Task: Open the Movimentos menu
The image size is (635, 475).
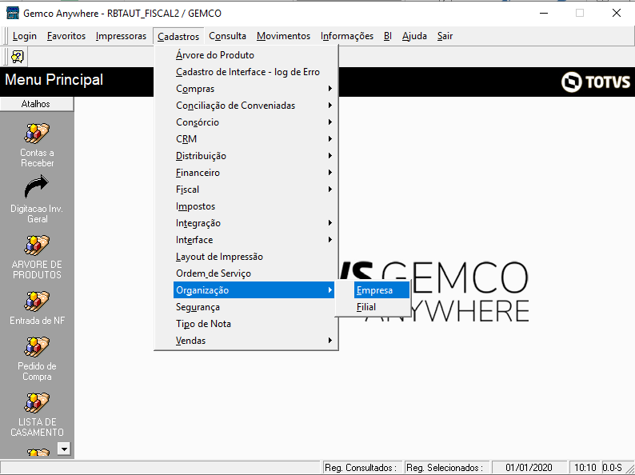Action: tap(283, 36)
